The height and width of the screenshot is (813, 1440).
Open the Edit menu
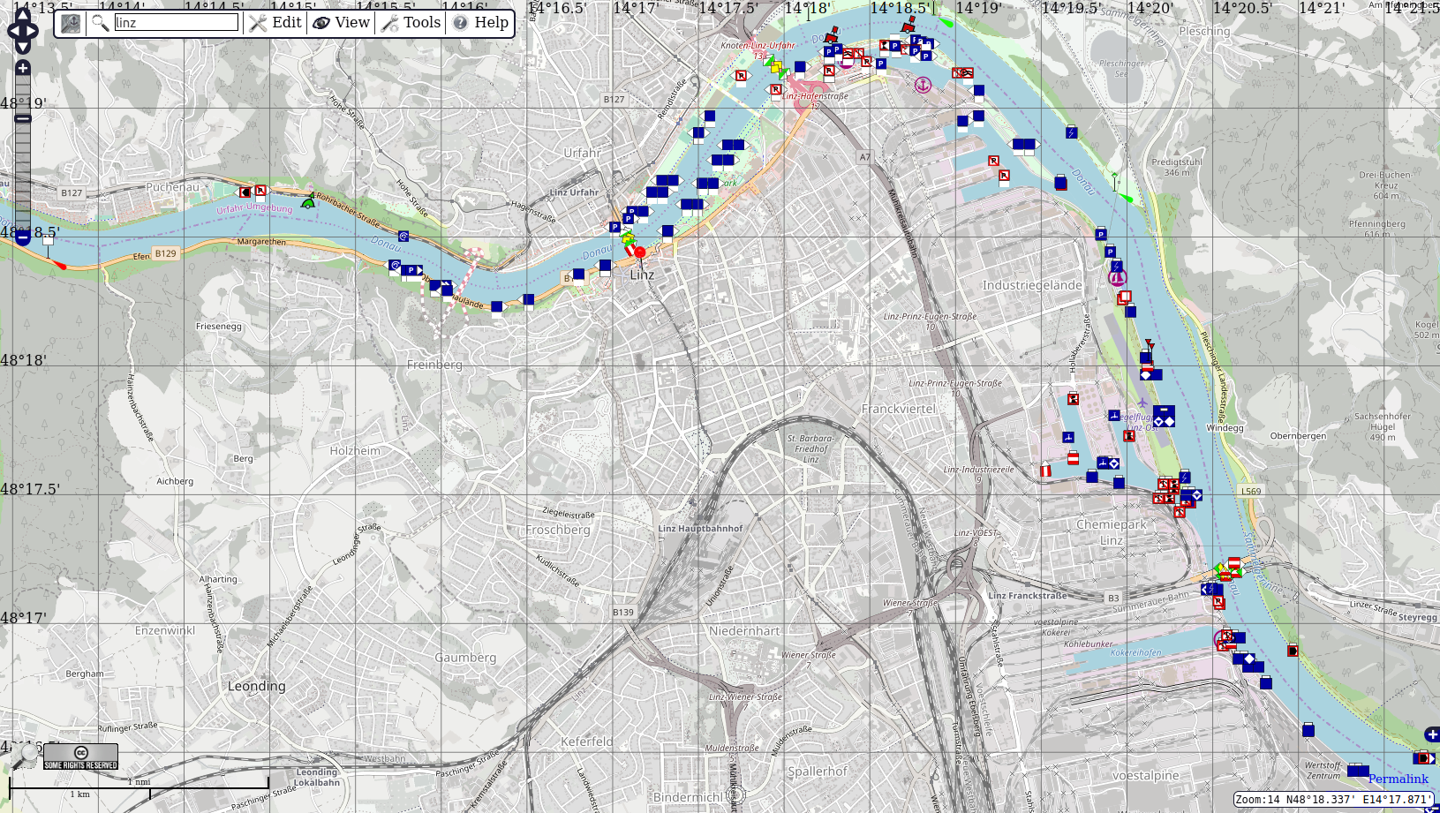pos(275,23)
